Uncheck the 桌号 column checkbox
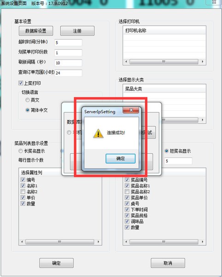Screen dimensions: 222x277 point(127,204)
